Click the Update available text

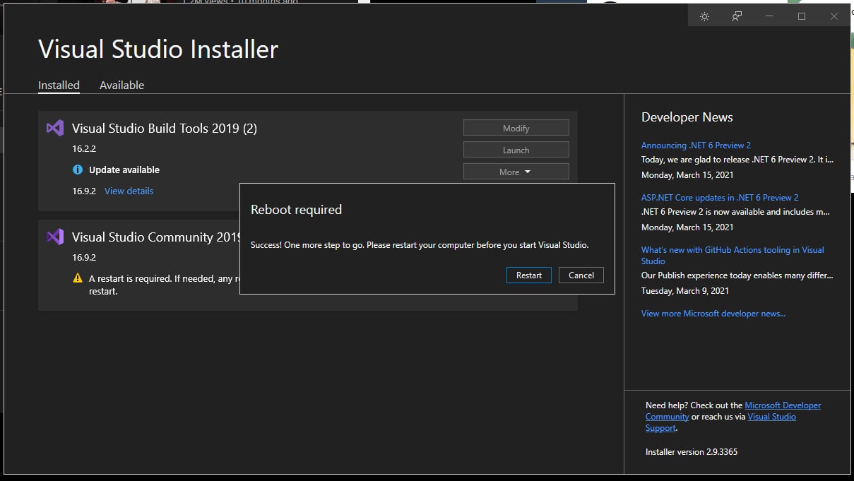tap(124, 170)
